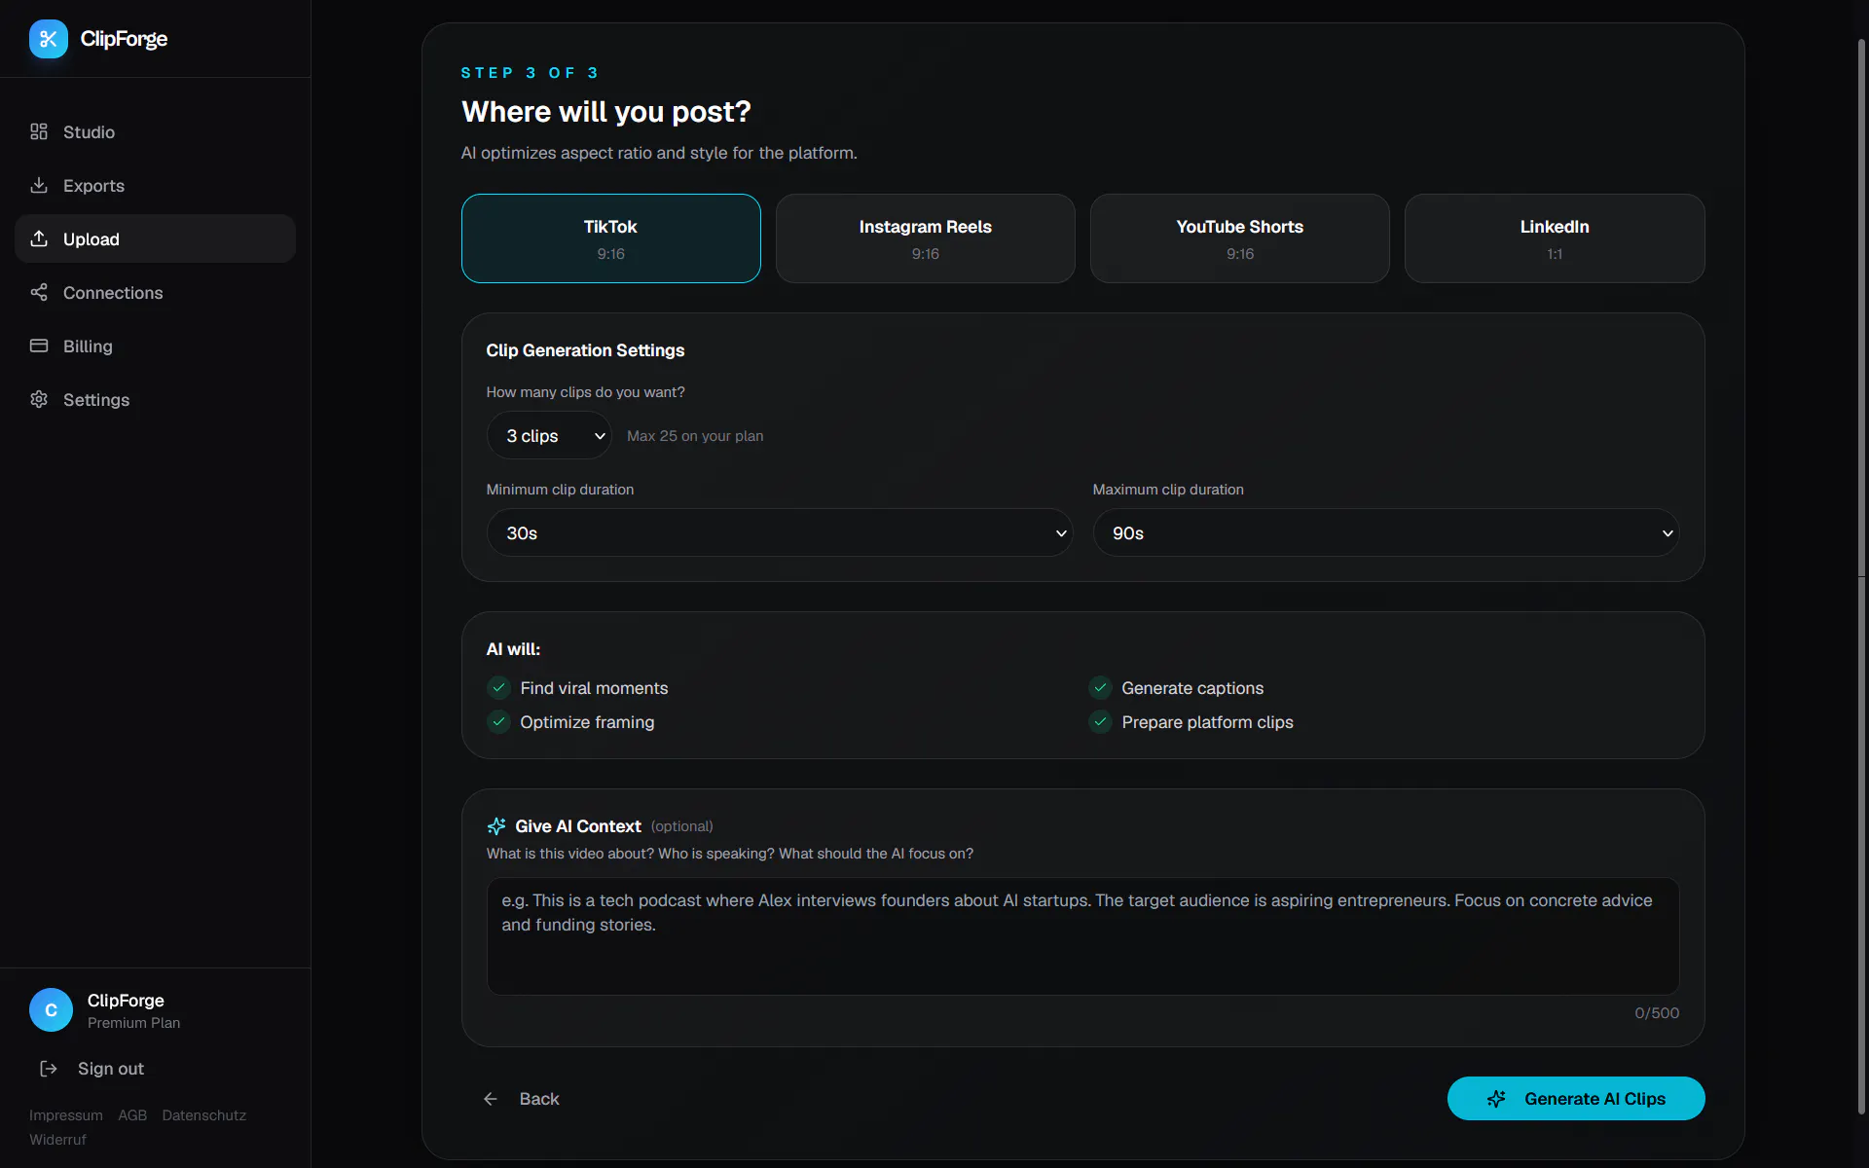The height and width of the screenshot is (1168, 1869).
Task: Open the Widerruf footer link
Action: click(57, 1140)
